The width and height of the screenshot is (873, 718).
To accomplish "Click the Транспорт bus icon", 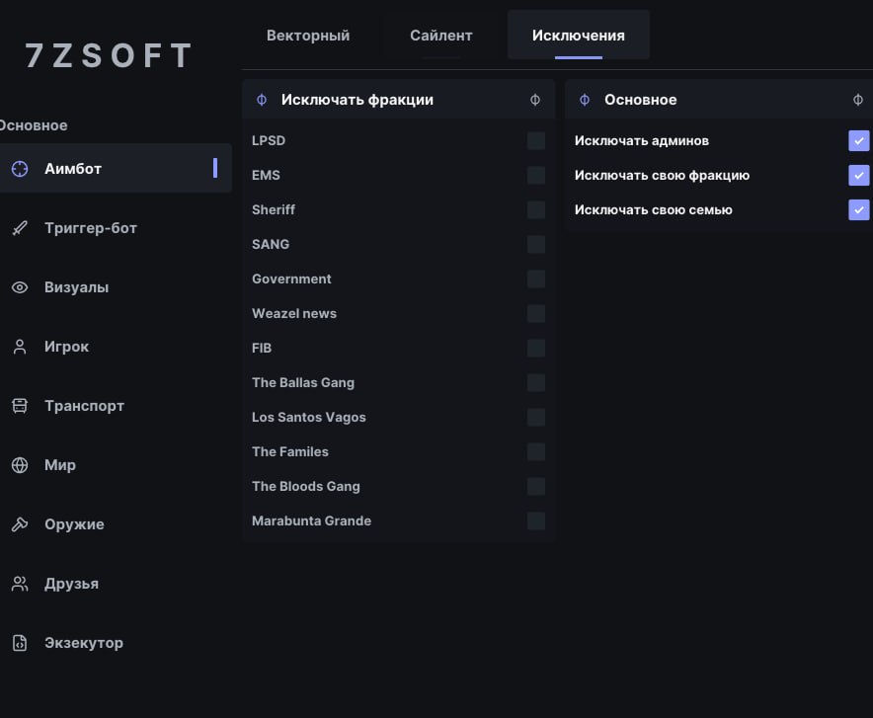I will coord(20,406).
